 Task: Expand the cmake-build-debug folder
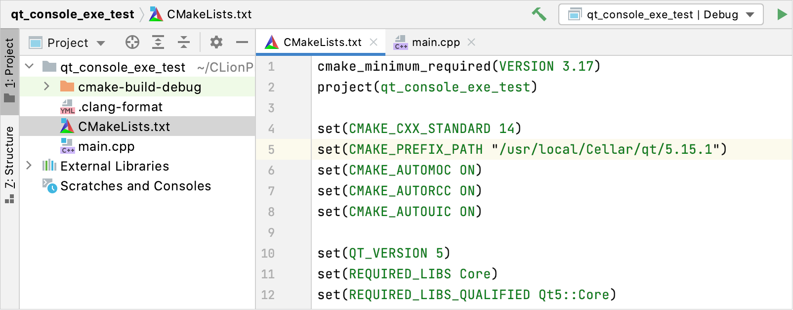click(x=46, y=87)
